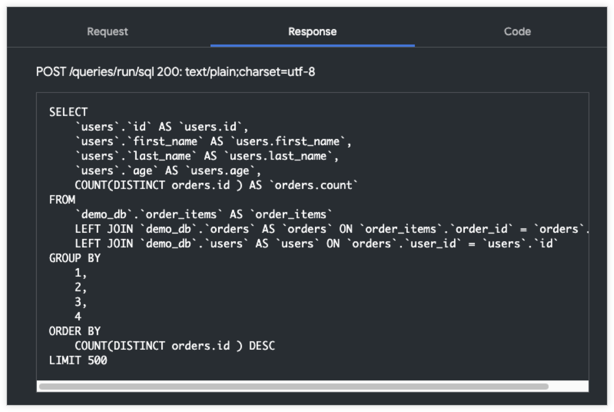This screenshot has height=412, width=614.
Task: Click the LEFT JOIN users line
Action: pos(316,244)
